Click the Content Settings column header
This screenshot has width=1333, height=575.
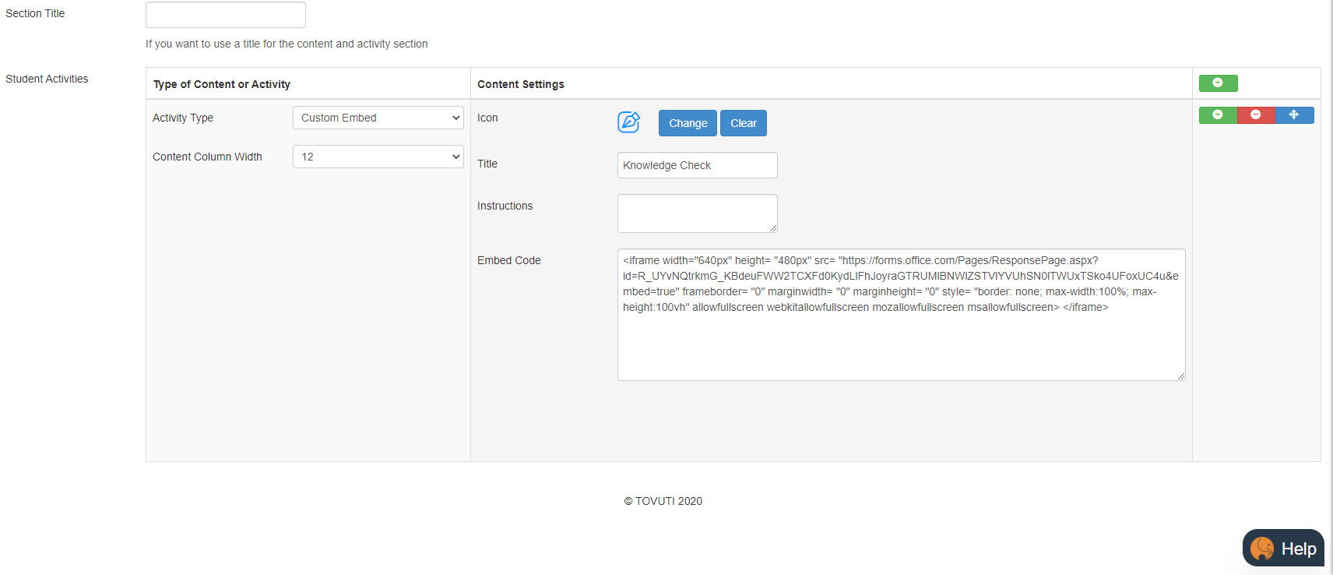pos(521,84)
